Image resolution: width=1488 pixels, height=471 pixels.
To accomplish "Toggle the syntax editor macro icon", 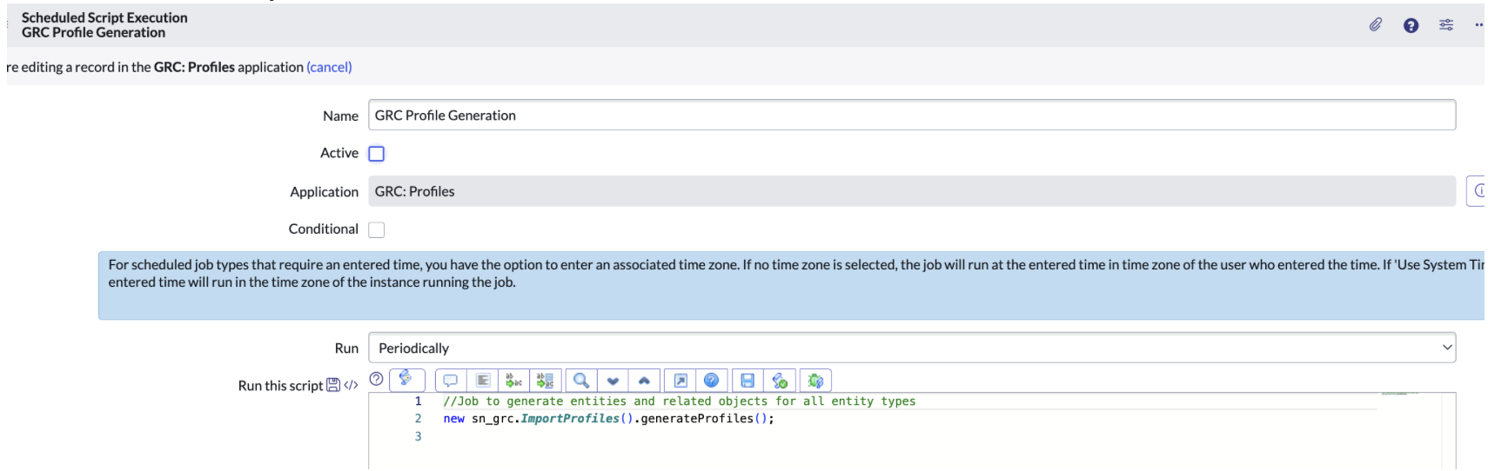I will (x=406, y=380).
